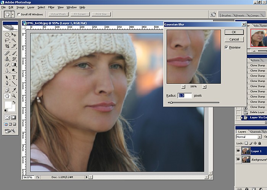Select the Clone Stamp tool in toolbox

7,59
